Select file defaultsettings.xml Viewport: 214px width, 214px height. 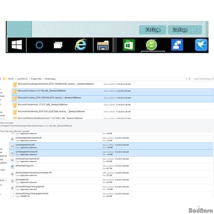pos(111,167)
